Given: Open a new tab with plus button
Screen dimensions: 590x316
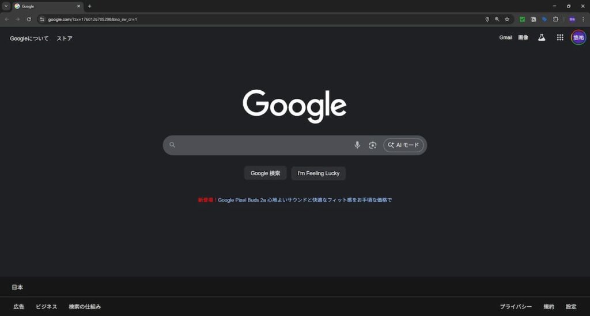Looking at the screenshot, I should coord(89,6).
